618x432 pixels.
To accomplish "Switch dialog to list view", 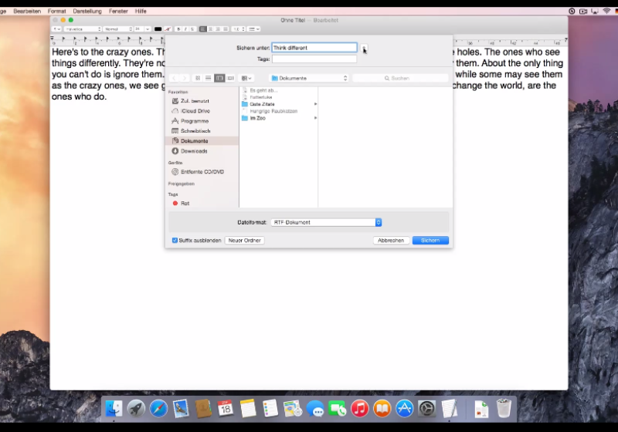I will pos(209,78).
